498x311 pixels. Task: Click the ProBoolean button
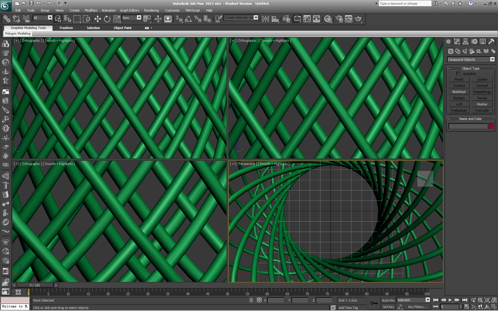coord(459,110)
